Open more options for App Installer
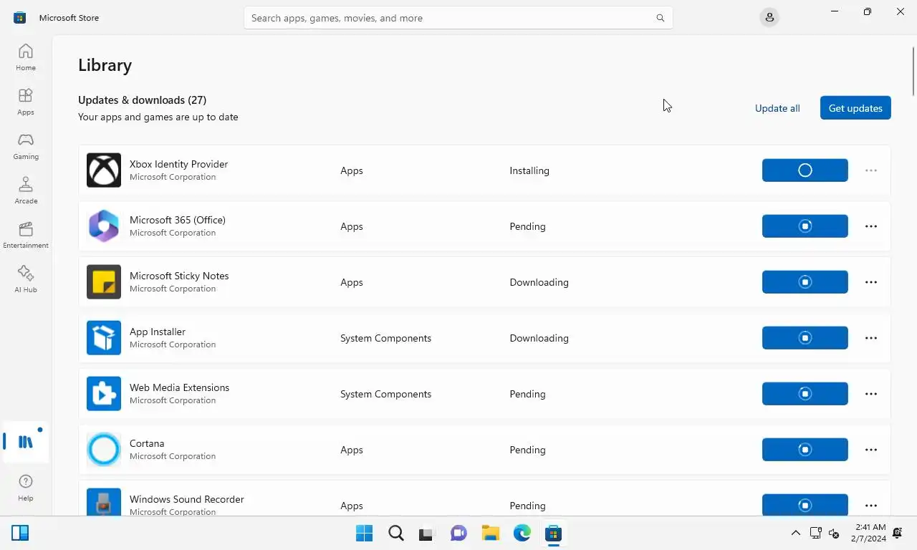 (x=871, y=338)
